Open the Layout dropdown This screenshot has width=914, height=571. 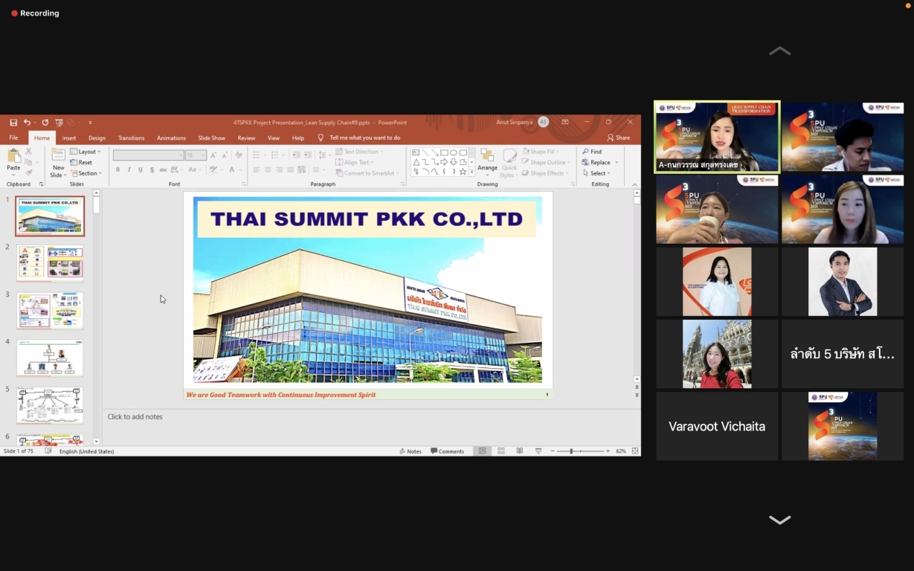[86, 152]
